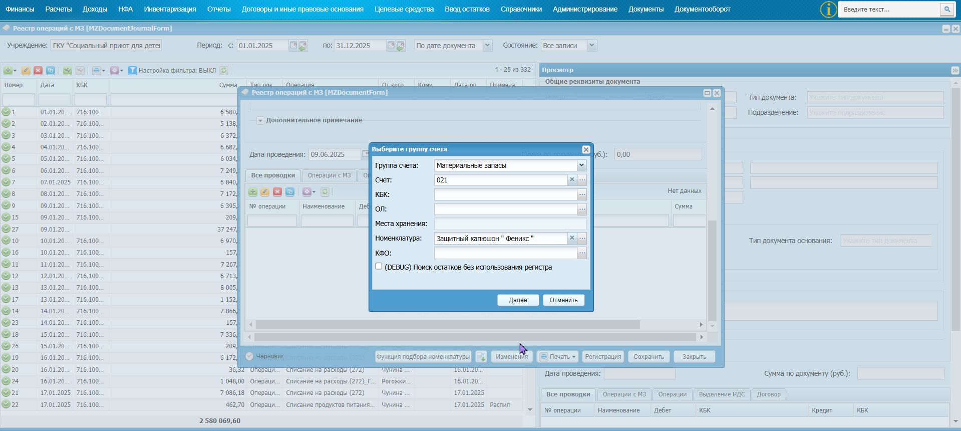Click the top search box Введите текст
Screen dimensions: 961x431
tap(889, 9)
